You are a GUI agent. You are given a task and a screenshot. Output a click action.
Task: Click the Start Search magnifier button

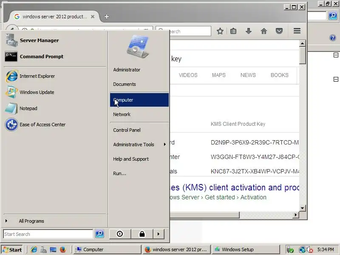pos(100,234)
